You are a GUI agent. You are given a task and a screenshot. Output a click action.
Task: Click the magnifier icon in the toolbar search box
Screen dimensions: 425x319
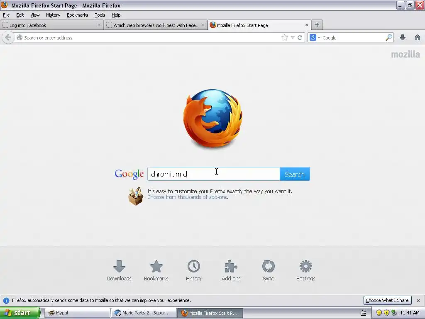point(389,37)
